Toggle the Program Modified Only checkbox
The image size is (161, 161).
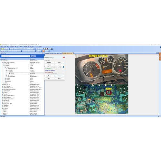click(x=63, y=67)
